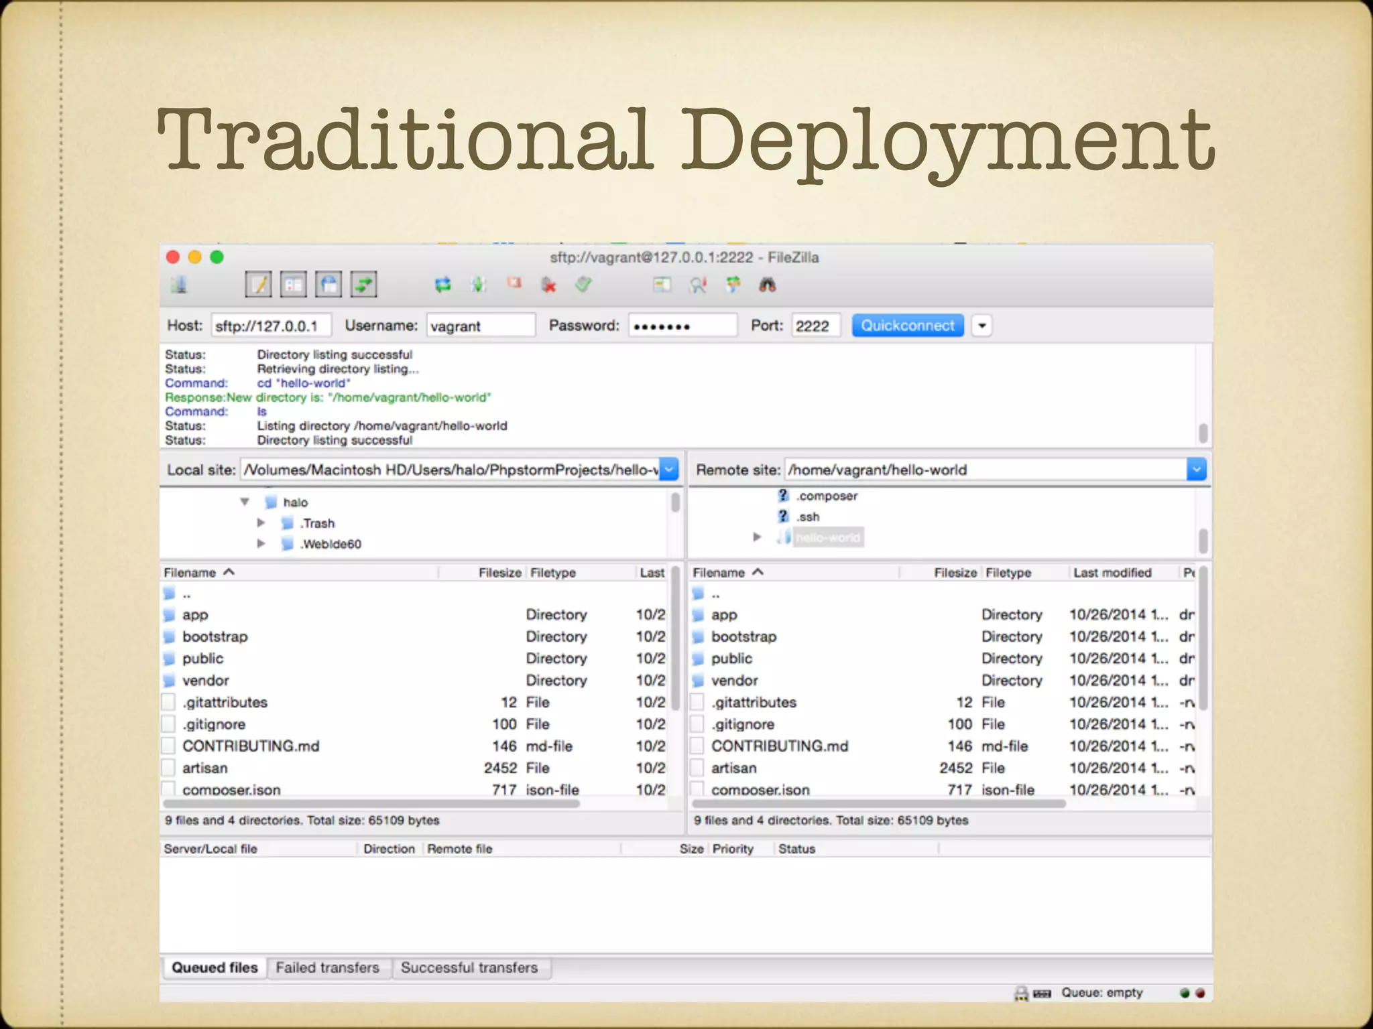Select the local .gitattributes file

pos(414,702)
